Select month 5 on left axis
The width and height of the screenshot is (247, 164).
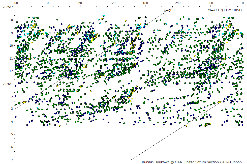tap(12, 134)
